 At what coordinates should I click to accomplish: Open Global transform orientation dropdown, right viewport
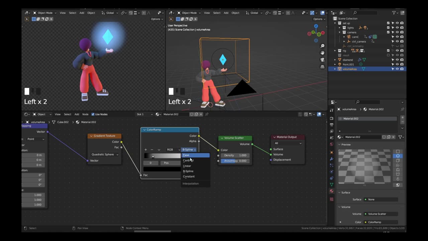254,13
